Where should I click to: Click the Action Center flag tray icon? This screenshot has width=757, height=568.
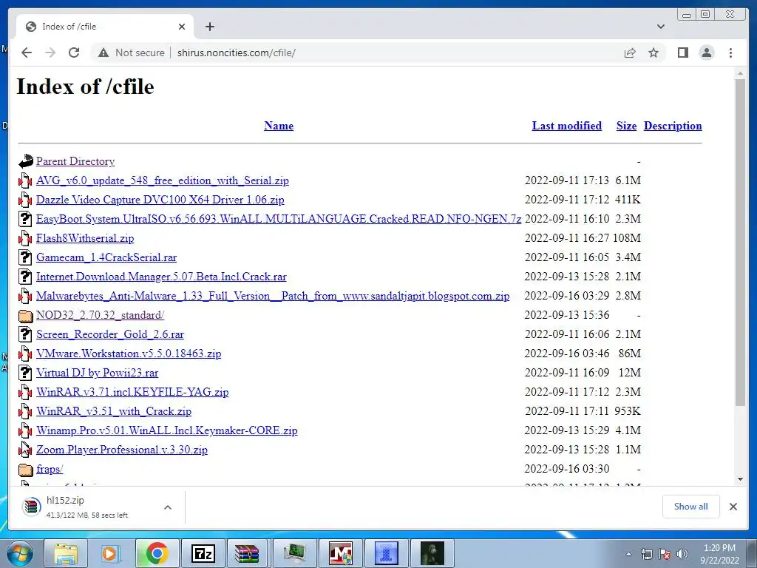665,553
